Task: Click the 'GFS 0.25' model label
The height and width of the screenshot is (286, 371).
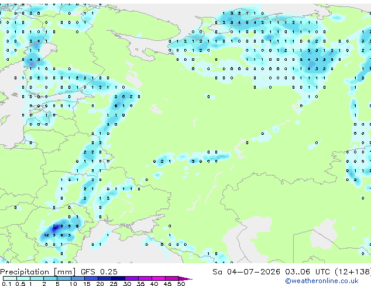Action: click(x=99, y=272)
